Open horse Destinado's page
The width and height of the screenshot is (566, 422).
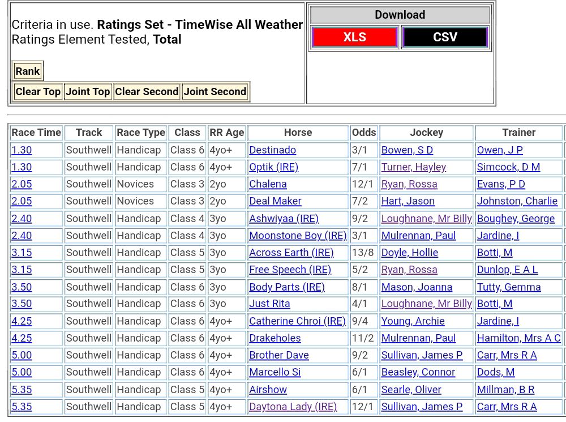coord(272,150)
